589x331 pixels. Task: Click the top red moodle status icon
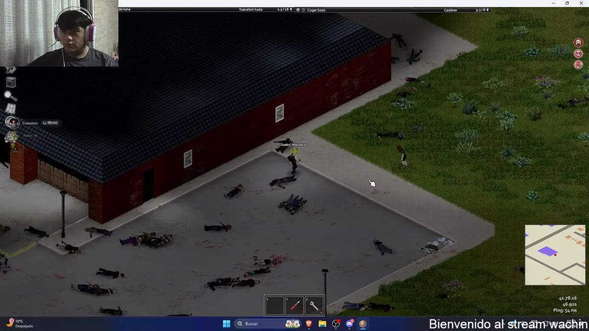(578, 43)
